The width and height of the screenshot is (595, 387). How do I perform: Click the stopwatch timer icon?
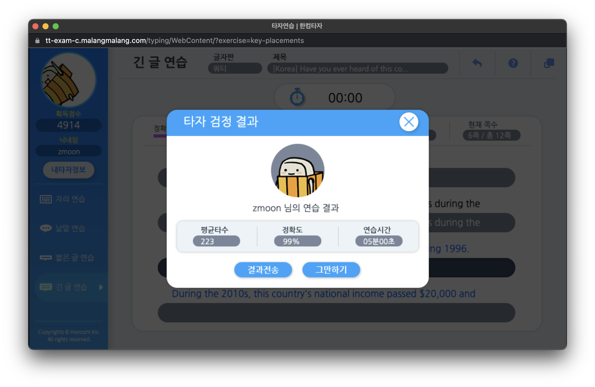[x=297, y=97]
